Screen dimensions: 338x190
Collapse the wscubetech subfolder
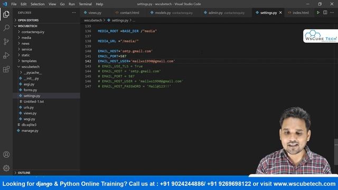[46, 66]
